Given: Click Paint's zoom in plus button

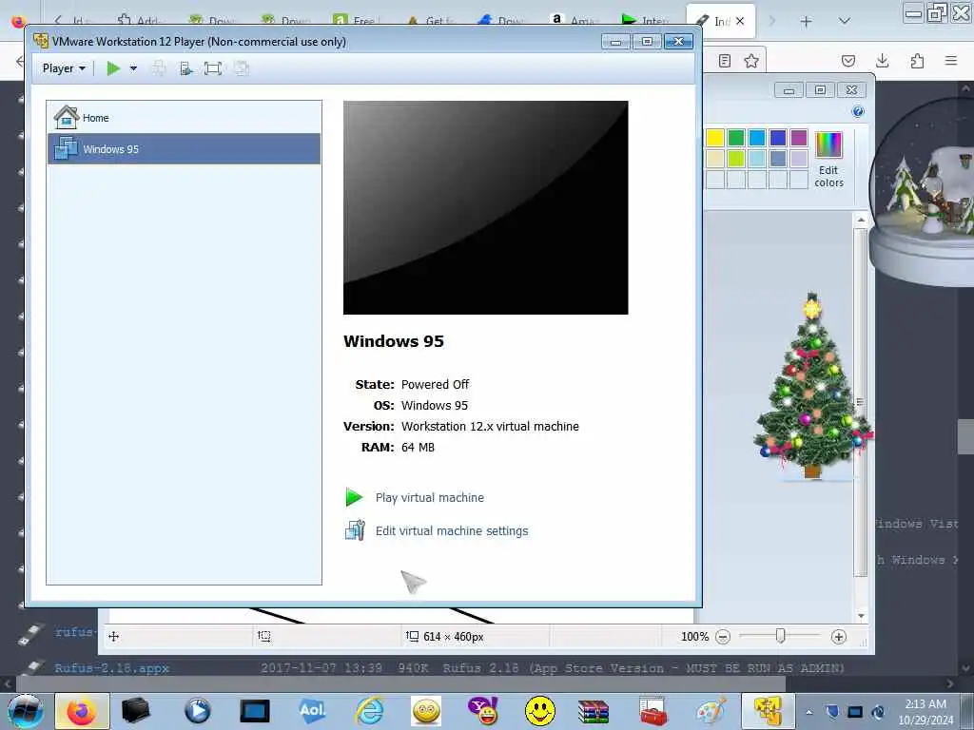Looking at the screenshot, I should coord(839,637).
